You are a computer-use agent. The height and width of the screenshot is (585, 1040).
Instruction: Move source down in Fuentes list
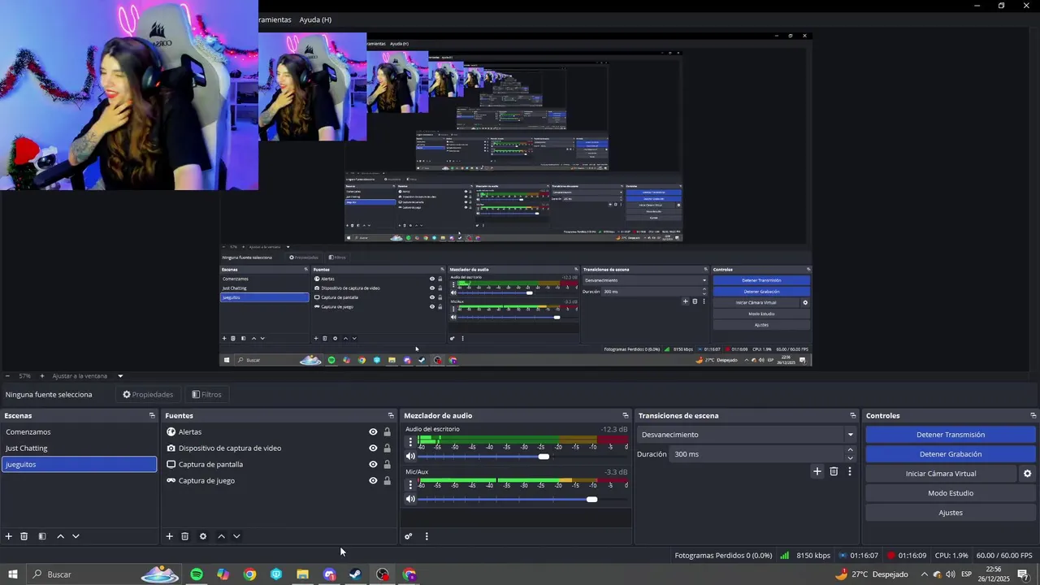pos(236,536)
